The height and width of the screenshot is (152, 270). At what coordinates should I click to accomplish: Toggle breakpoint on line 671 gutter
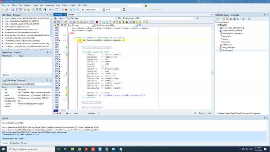(x=60, y=54)
